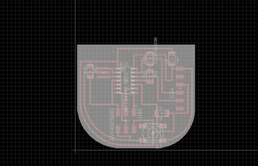Click the R4 resistor body
Screen dimensions: 258x166
[162, 113]
